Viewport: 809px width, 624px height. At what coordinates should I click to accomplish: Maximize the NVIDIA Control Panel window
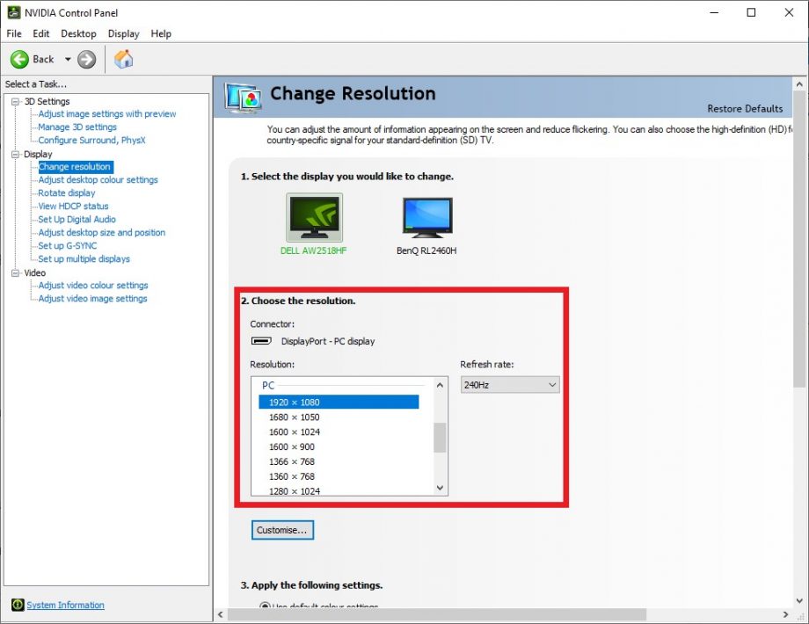(x=751, y=12)
